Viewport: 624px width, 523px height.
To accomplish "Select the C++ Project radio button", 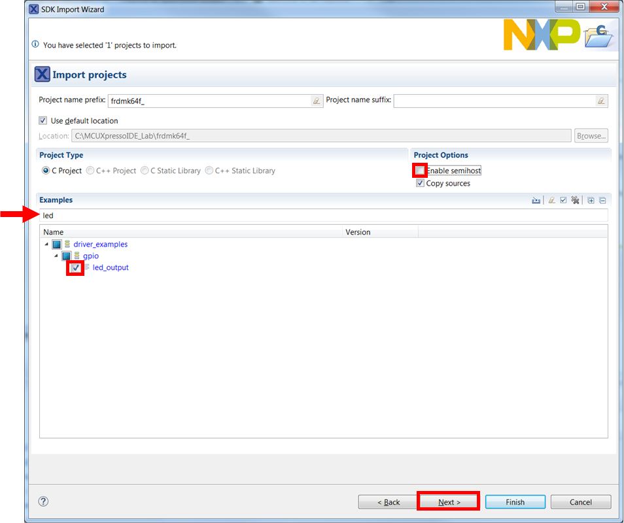I will [91, 171].
